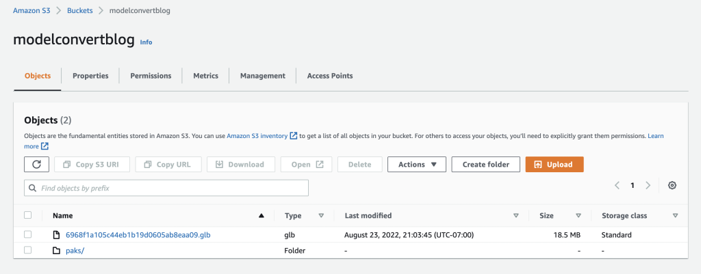
Task: Click the search magnifier icon
Action: tap(32, 189)
